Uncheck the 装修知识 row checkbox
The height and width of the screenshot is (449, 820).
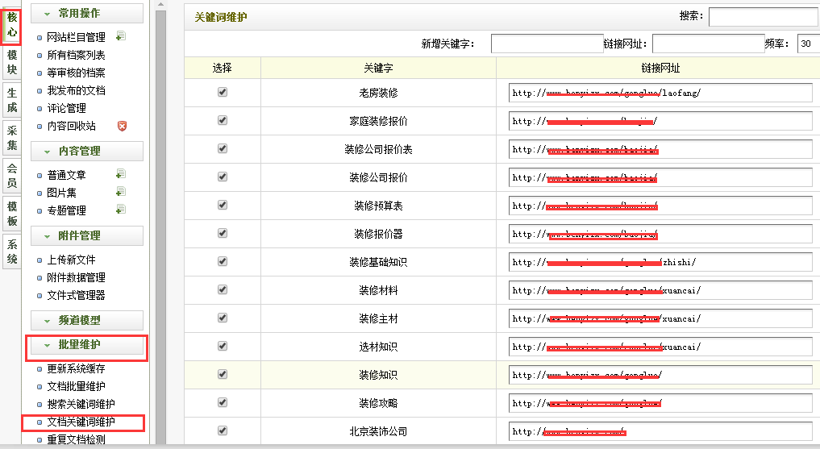pos(223,374)
